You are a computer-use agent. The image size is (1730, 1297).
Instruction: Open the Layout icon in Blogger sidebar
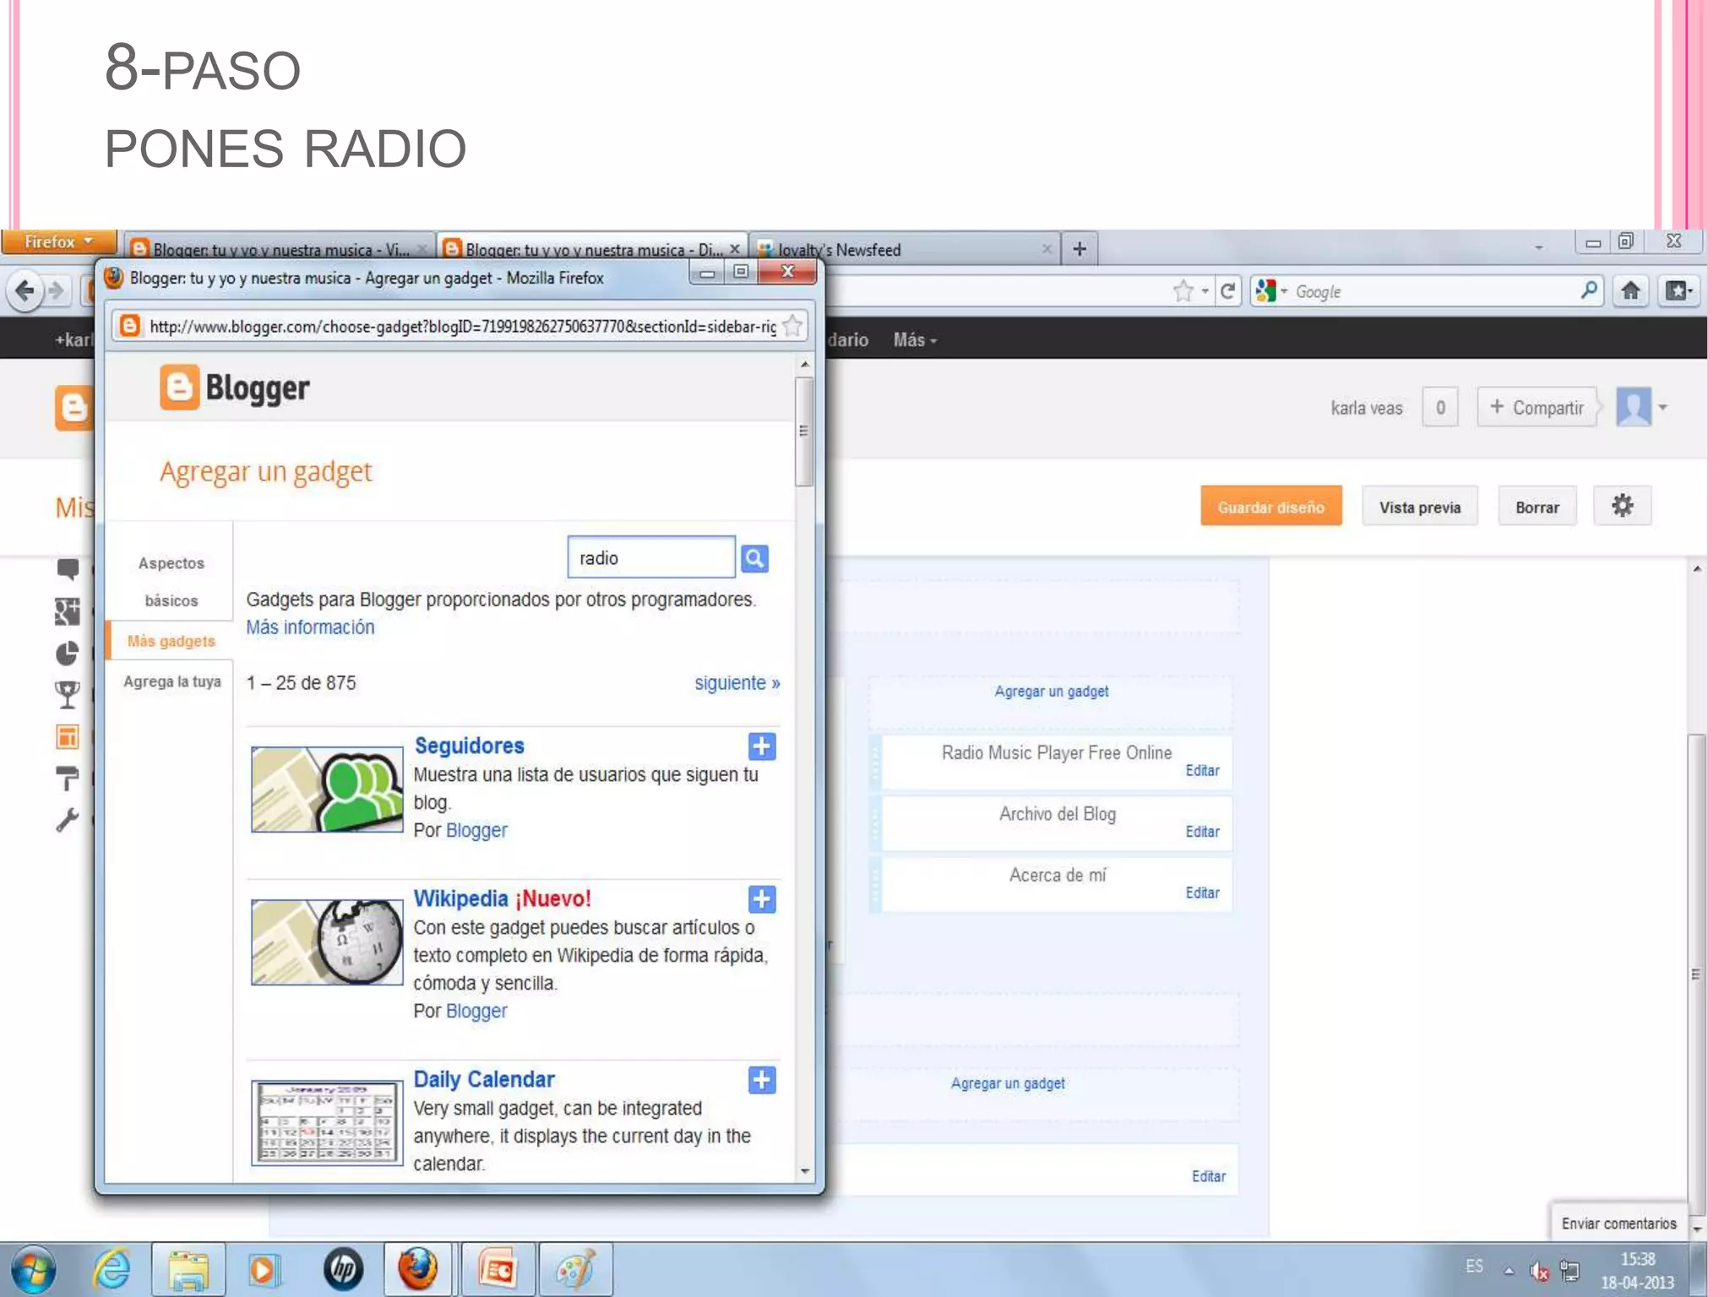click(x=68, y=736)
